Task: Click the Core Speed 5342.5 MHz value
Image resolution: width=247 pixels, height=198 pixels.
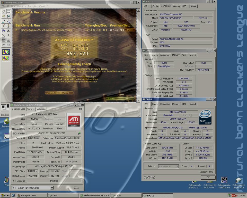Action: point(167,148)
